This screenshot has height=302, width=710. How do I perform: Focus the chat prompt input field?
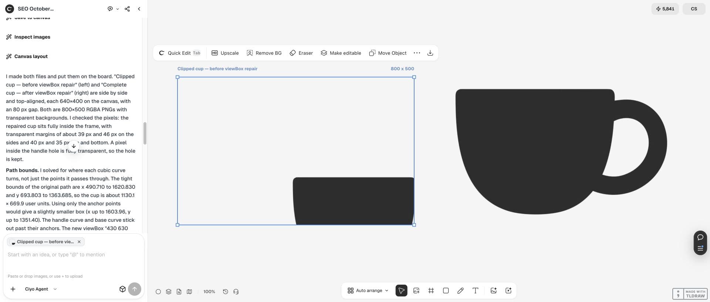[74, 255]
